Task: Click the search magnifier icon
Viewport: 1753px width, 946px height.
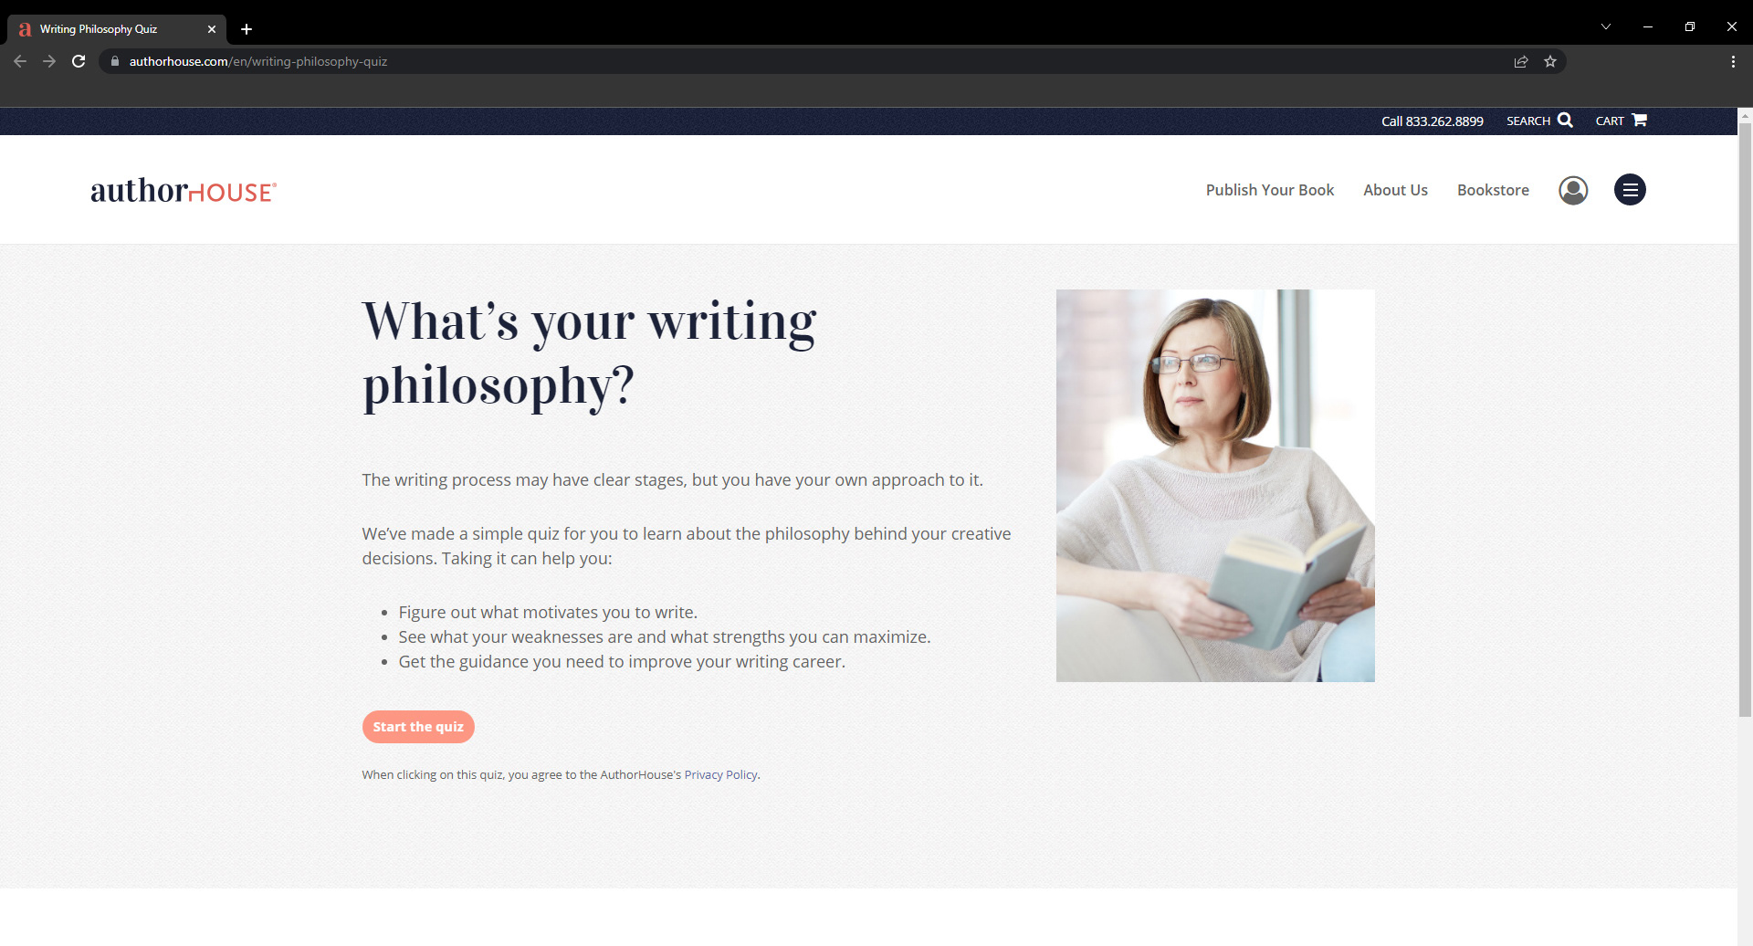Action: pyautogui.click(x=1565, y=121)
